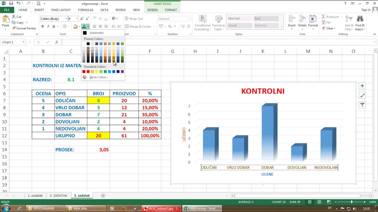Switch to excel_zadatak3.jpg taskbar window

pyautogui.click(x=161, y=208)
